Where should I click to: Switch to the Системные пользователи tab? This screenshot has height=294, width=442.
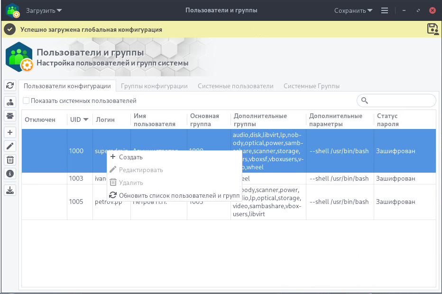coord(235,86)
